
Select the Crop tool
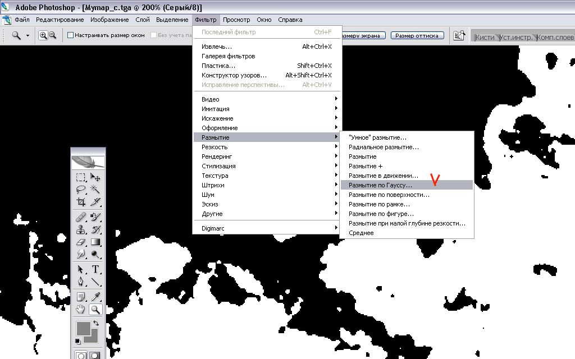[x=81, y=202]
